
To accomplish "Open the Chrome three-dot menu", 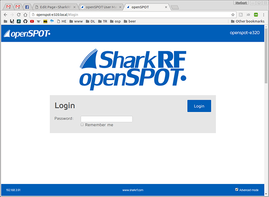I will [x=264, y=15].
